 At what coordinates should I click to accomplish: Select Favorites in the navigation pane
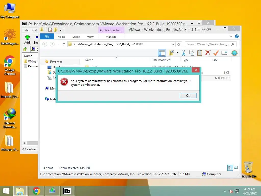point(56,62)
